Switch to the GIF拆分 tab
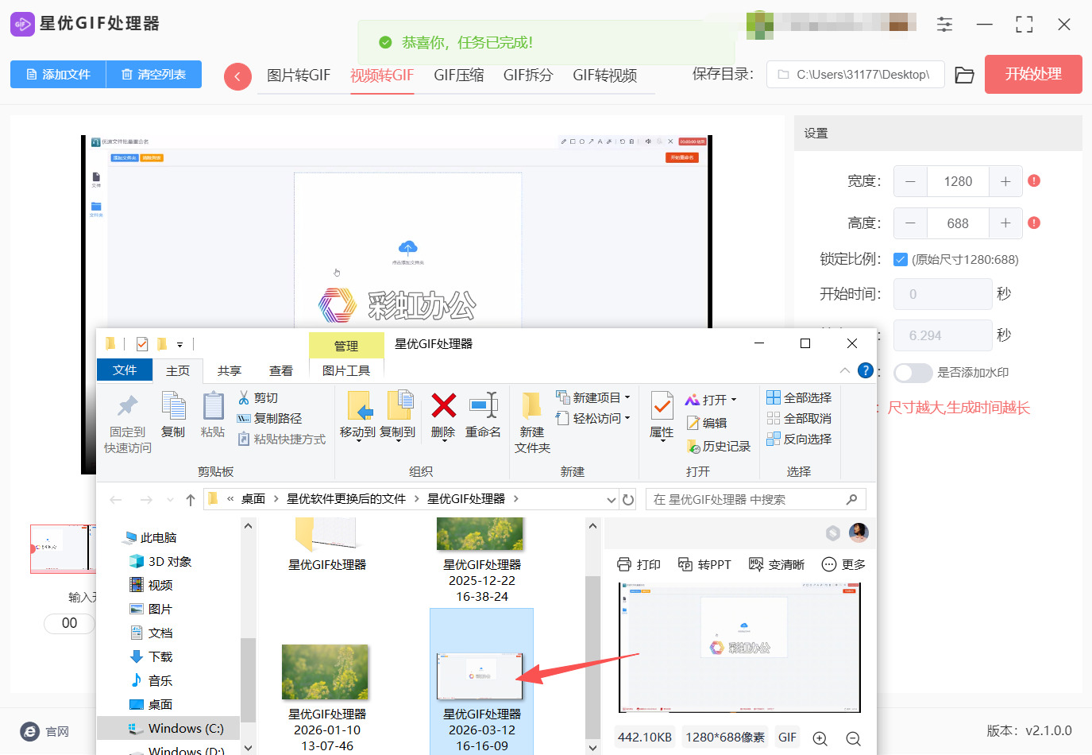Screen dimensions: 1092x755 tap(528, 75)
